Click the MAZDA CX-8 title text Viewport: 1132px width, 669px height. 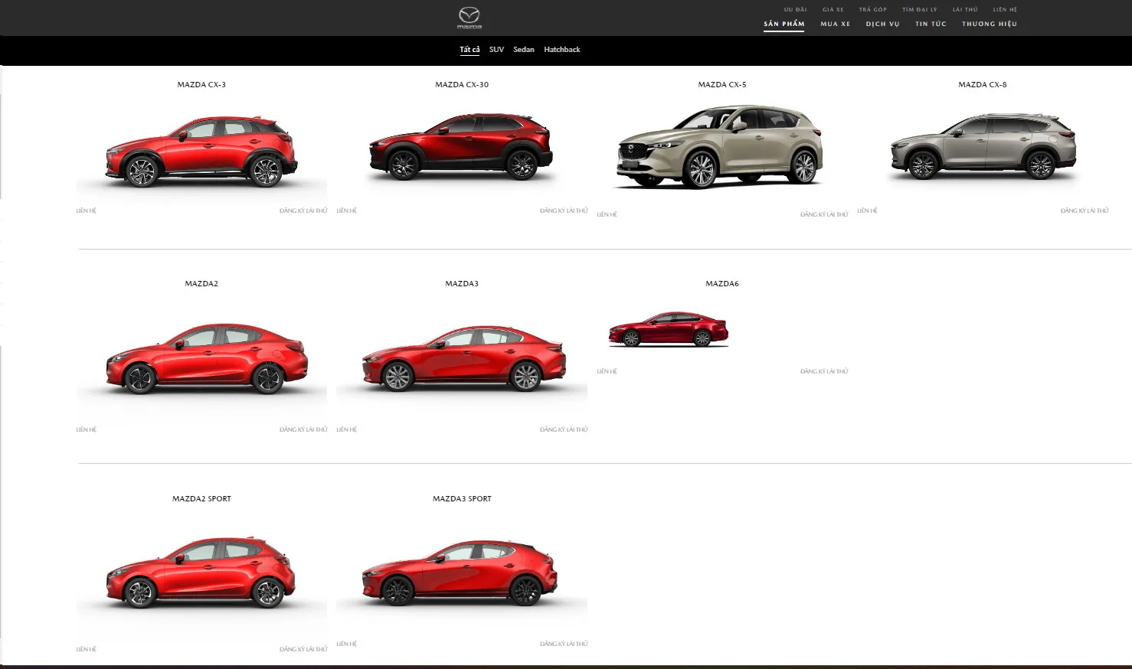[983, 84]
